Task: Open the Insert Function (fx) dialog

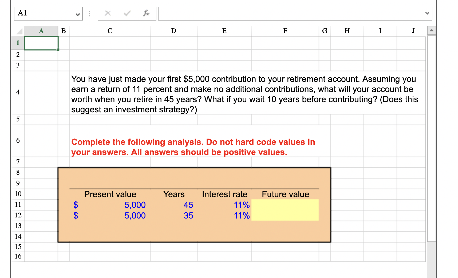Action: [x=146, y=13]
